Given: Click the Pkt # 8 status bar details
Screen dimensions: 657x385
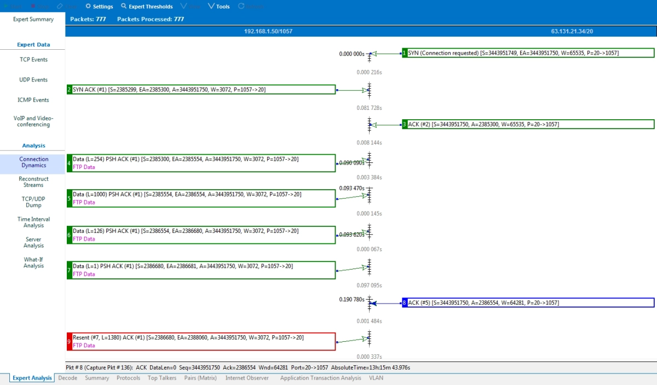Looking at the screenshot, I should (x=238, y=367).
